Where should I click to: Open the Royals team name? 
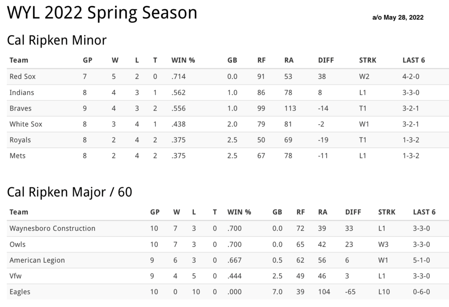point(20,140)
